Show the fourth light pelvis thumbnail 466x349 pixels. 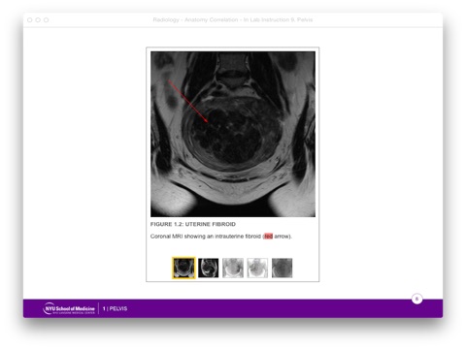pos(257,268)
